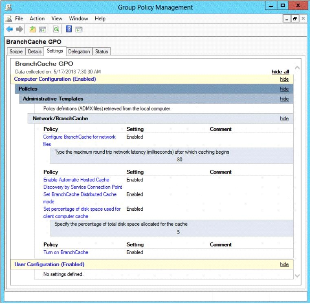Switch to the Details tab
Image resolution: width=310 pixels, height=304 pixels.
35,52
